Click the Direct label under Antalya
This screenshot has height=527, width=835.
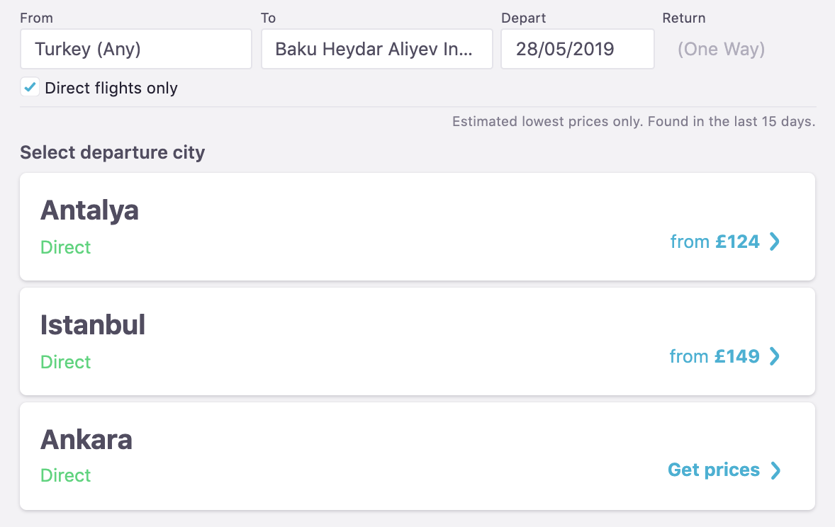(66, 247)
